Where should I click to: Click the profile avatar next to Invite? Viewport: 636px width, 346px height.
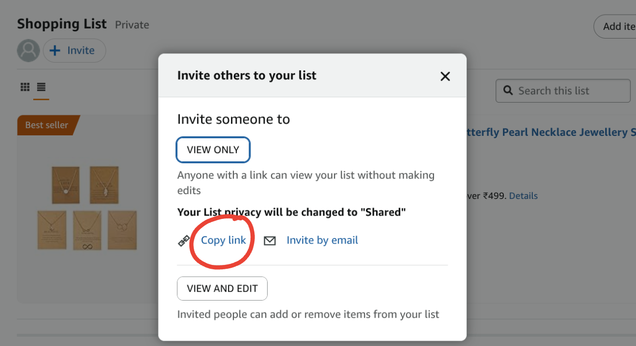[x=28, y=50]
